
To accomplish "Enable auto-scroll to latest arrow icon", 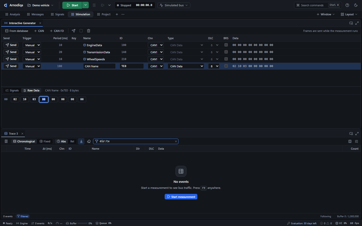I will pos(81,141).
